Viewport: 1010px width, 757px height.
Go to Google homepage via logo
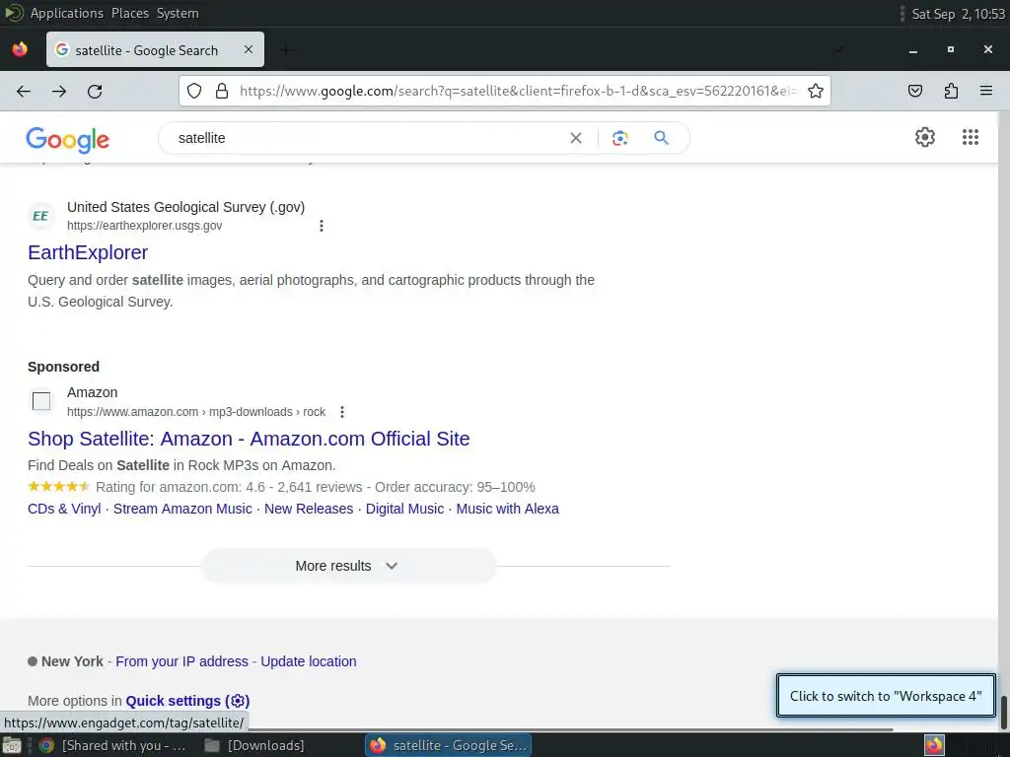pyautogui.click(x=68, y=139)
